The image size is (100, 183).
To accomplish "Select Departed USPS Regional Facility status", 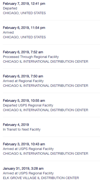I will [28, 105].
